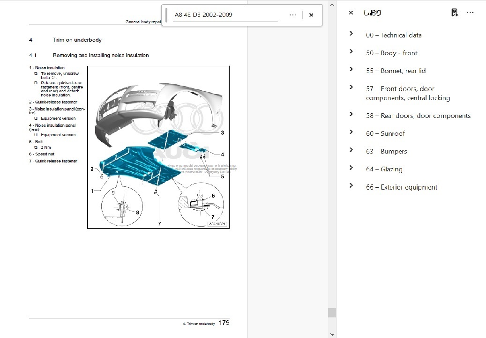This screenshot has width=486, height=338.
Task: Open the more options menu in the title popup
Action: 292,15
